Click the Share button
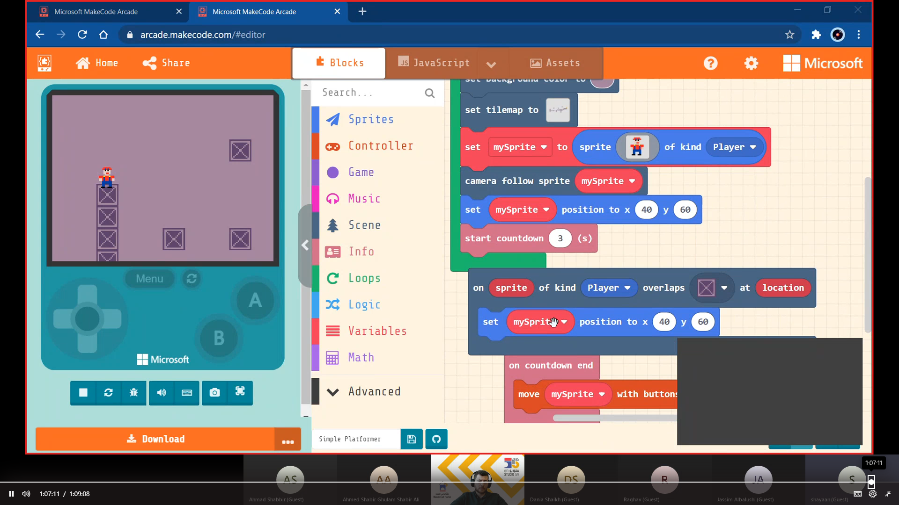The height and width of the screenshot is (505, 899). coord(166,63)
